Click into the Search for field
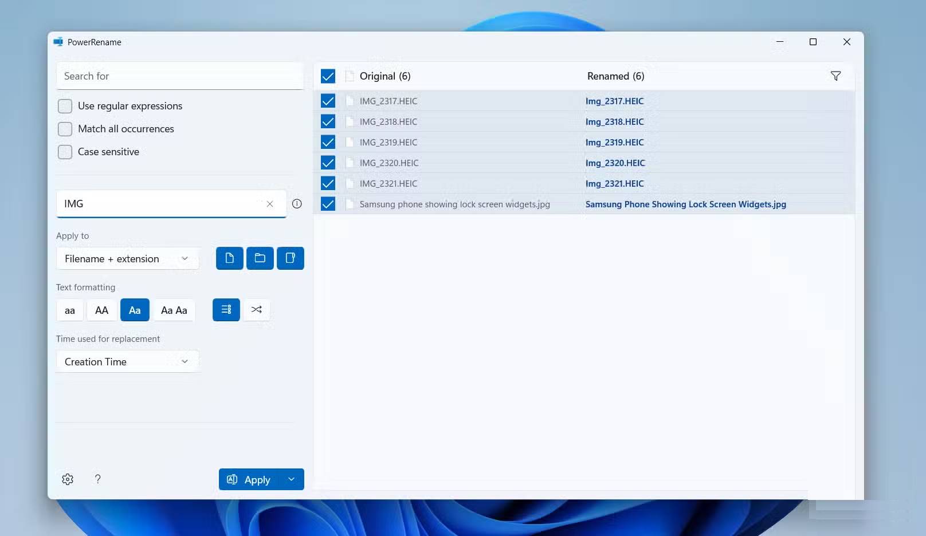 coord(179,76)
